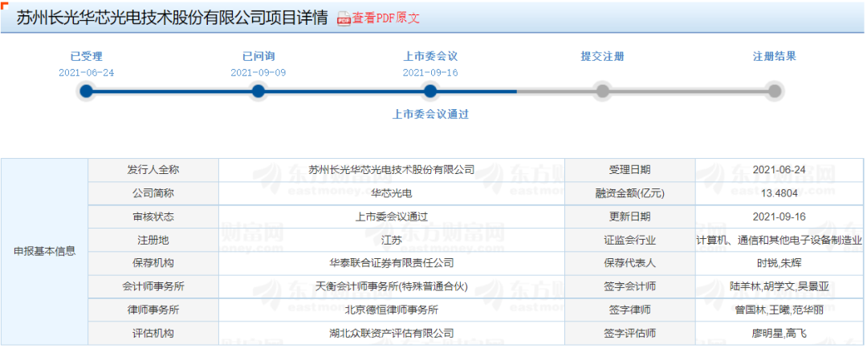Image resolution: width=867 pixels, height=348 pixels.
Task: Click the 更新日期 label cell
Action: pos(630,216)
